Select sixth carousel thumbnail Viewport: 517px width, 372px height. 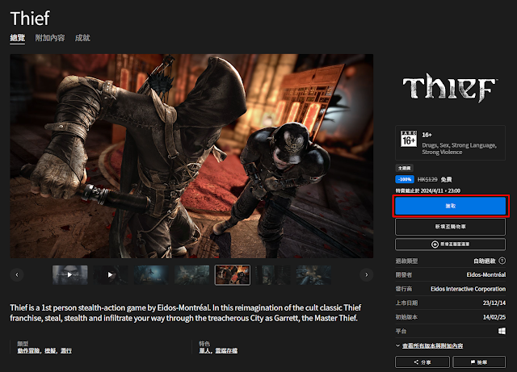tap(273, 275)
